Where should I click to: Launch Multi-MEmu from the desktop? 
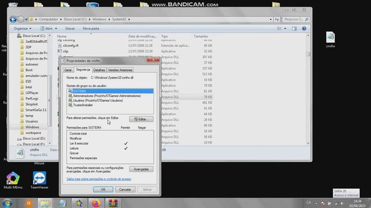click(13, 180)
